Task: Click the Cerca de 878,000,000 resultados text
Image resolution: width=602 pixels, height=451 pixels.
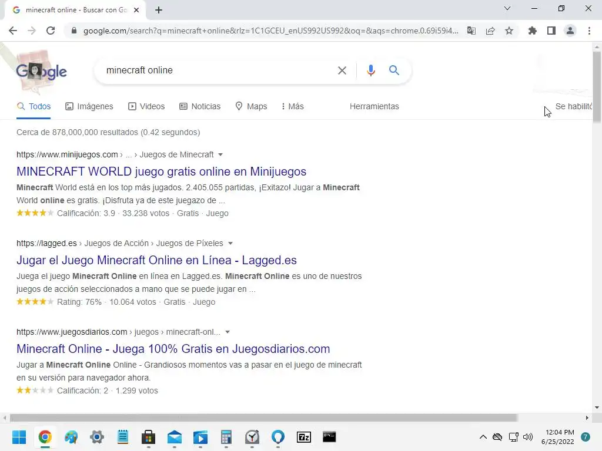Action: pyautogui.click(x=108, y=132)
